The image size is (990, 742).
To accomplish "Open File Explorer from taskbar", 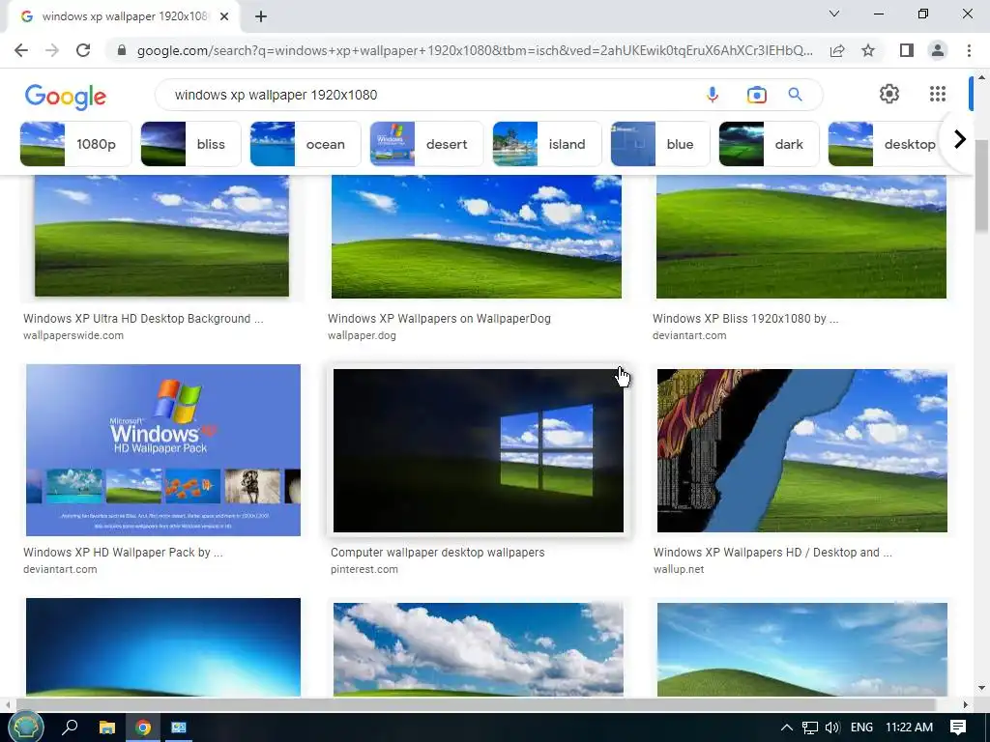I will tap(107, 728).
